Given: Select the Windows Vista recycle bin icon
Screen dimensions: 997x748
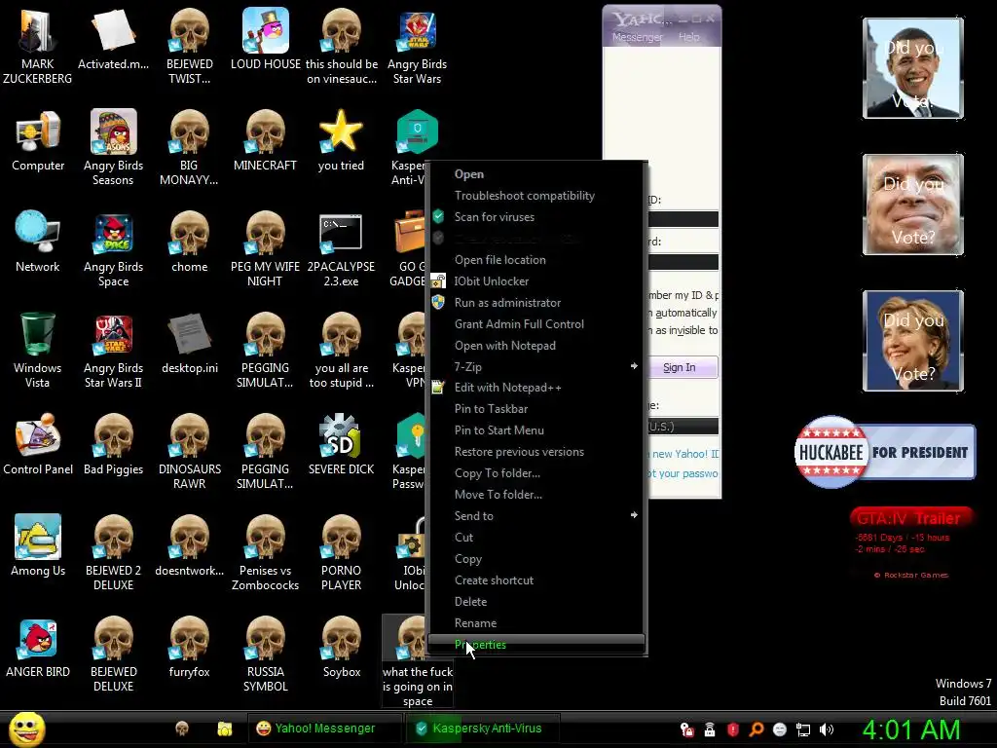Looking at the screenshot, I should (38, 350).
